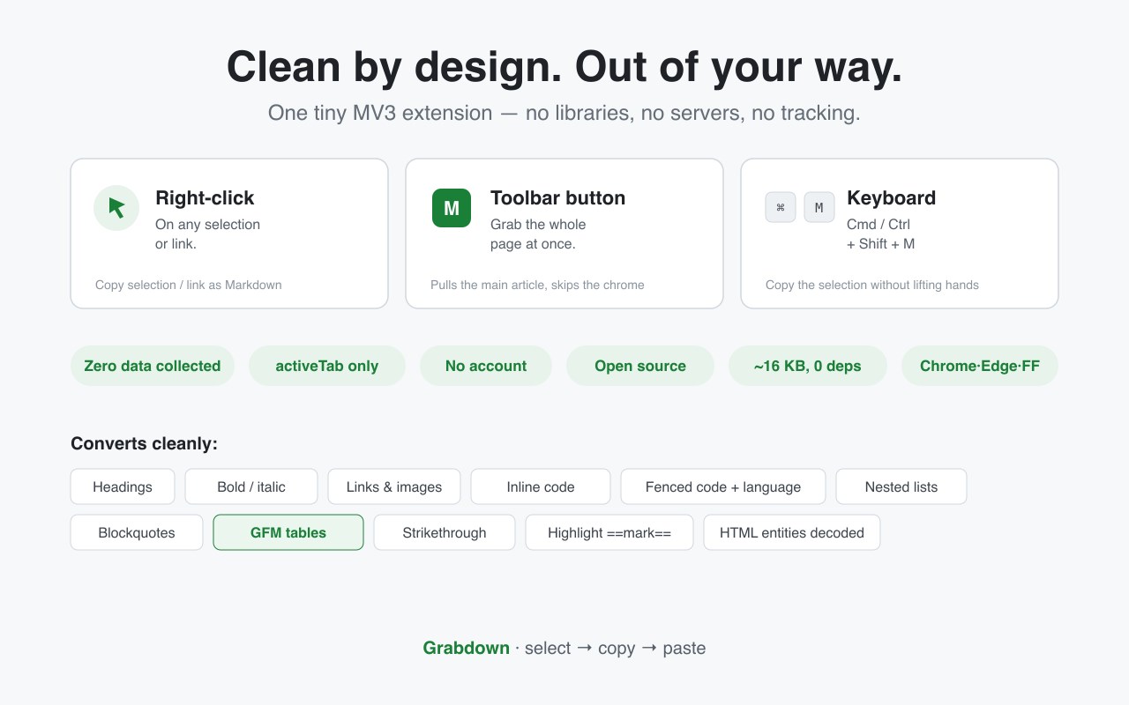
Task: Select the Nested lists chip
Action: 901,486
